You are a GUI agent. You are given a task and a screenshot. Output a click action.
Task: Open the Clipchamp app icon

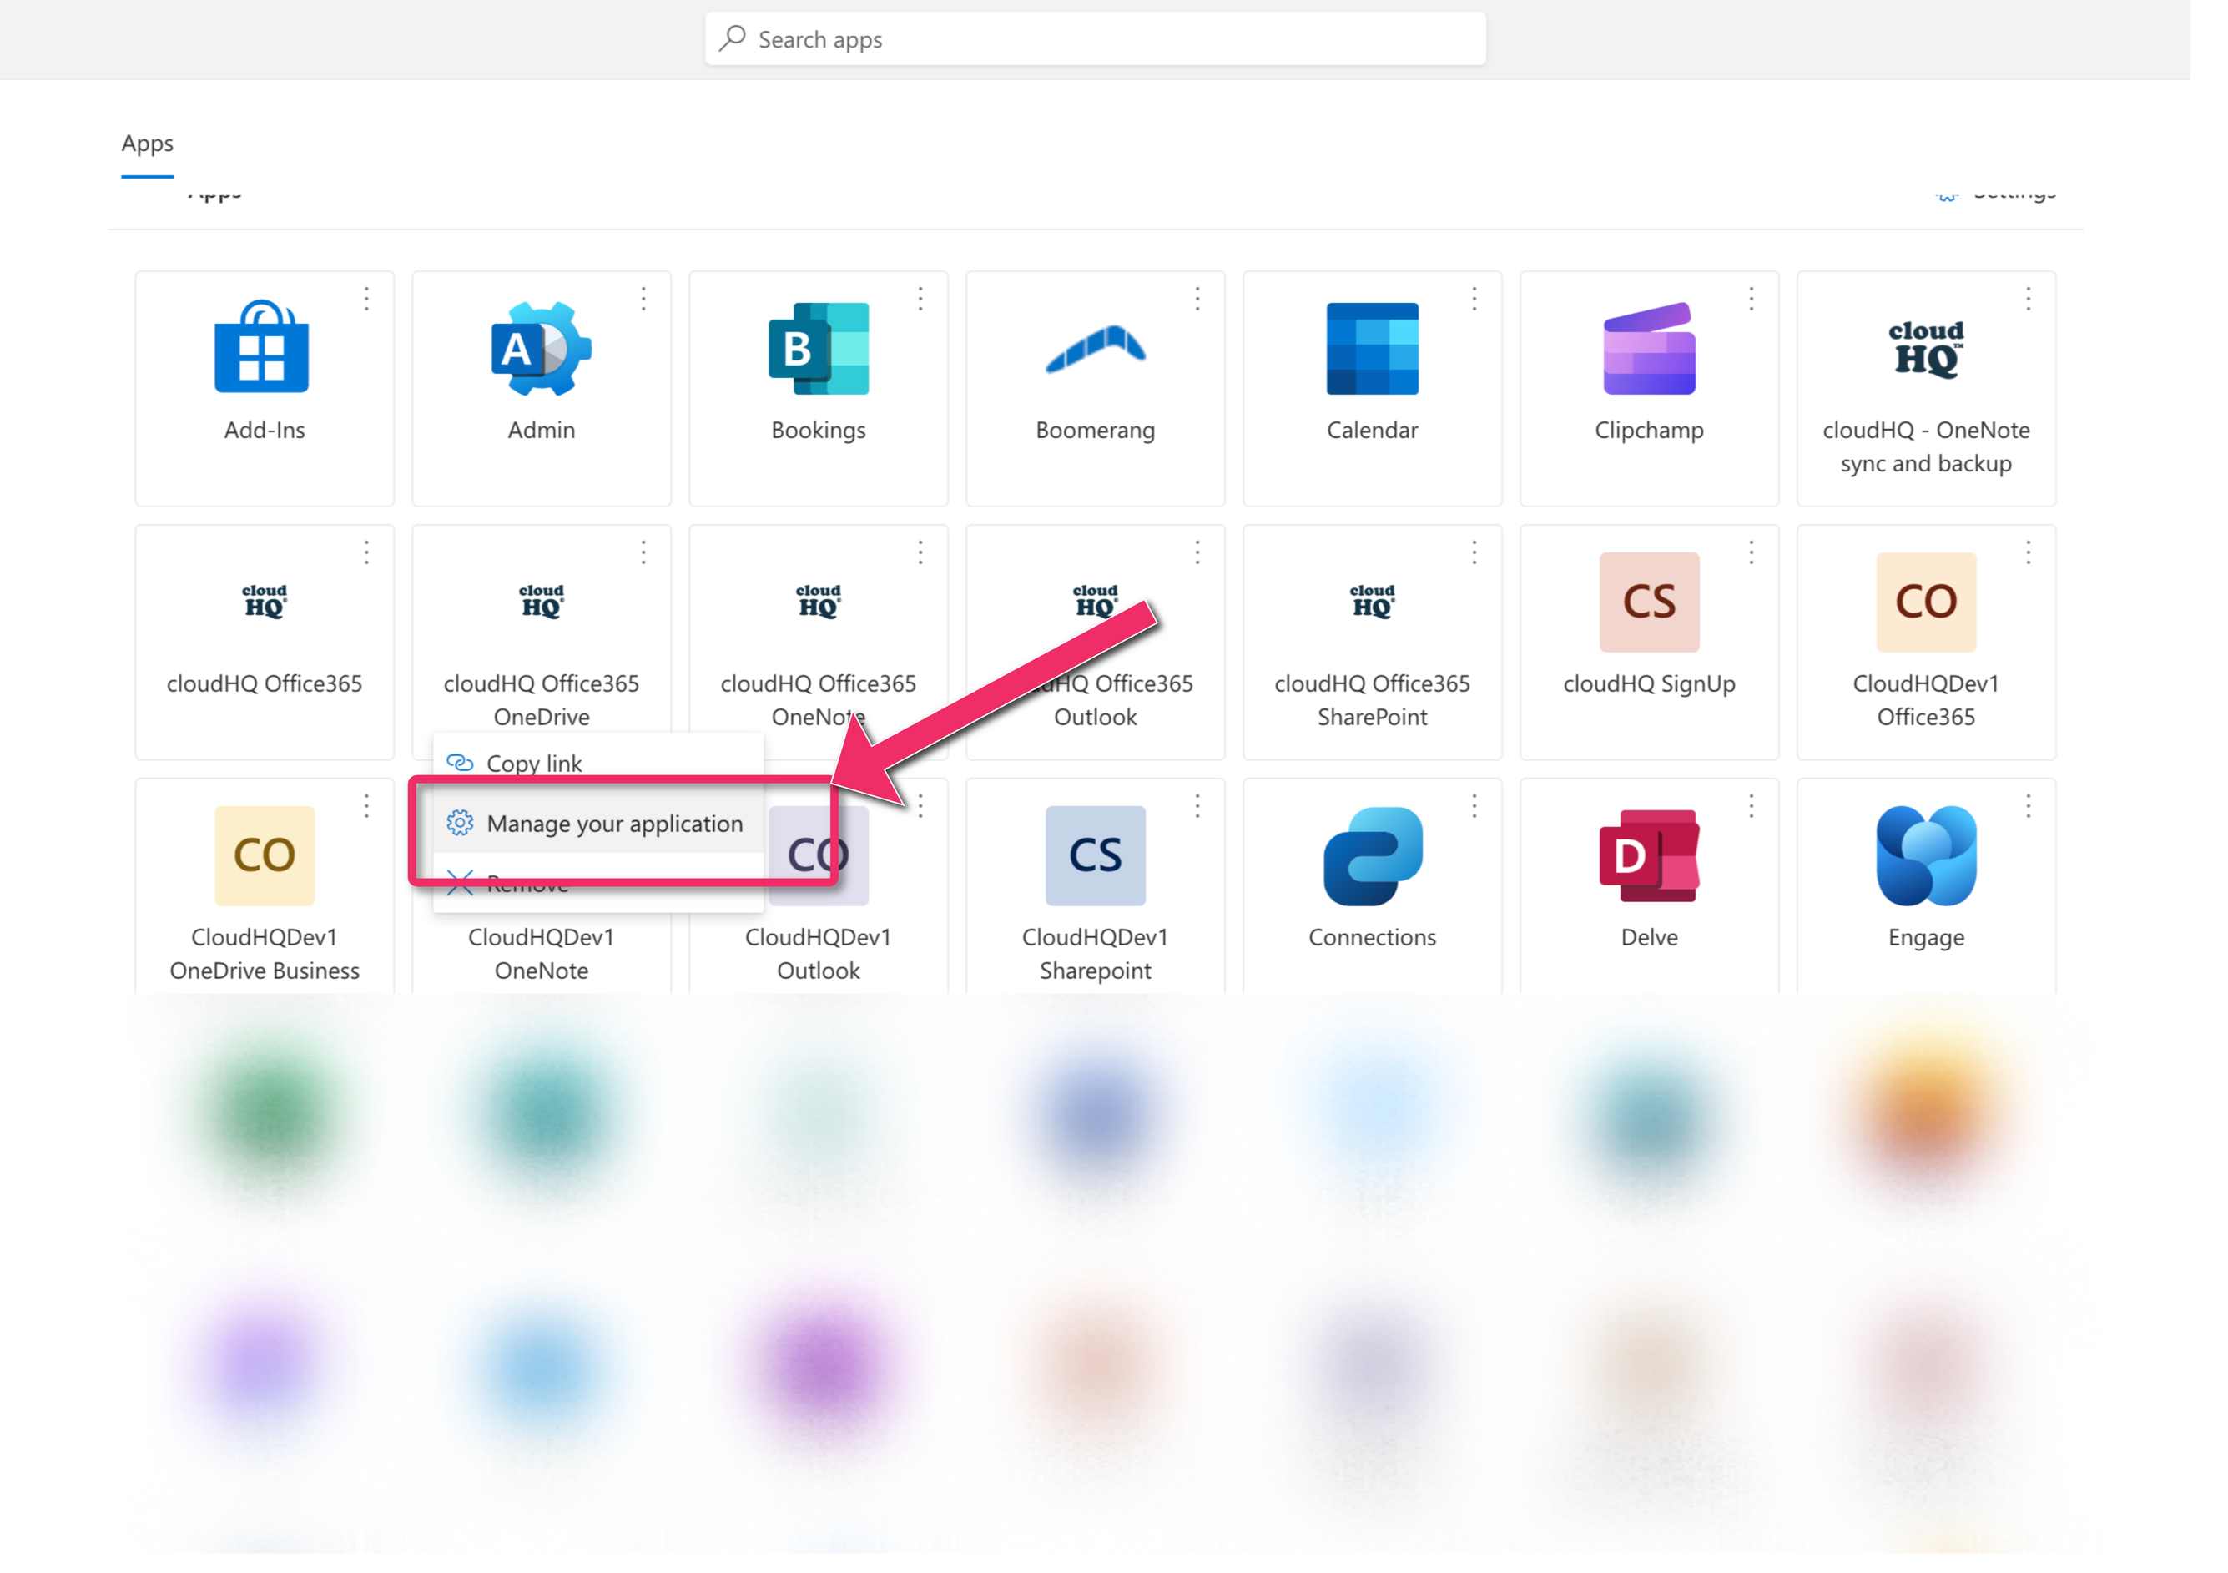pos(1649,348)
